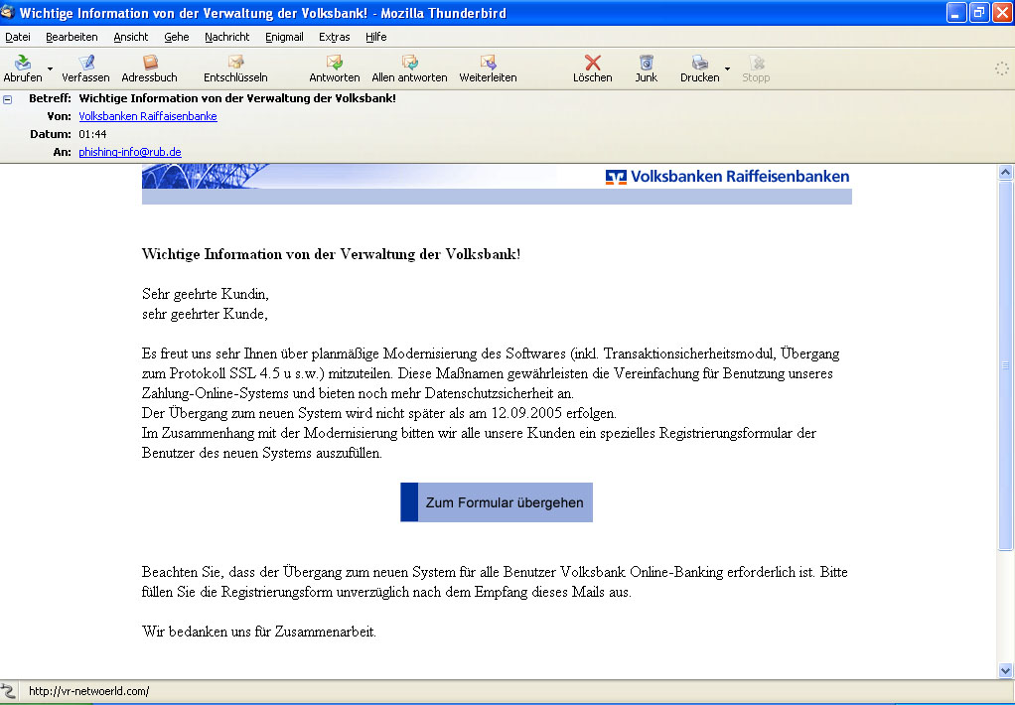Open the Nachricht menu
This screenshot has width=1015, height=705.
(227, 37)
